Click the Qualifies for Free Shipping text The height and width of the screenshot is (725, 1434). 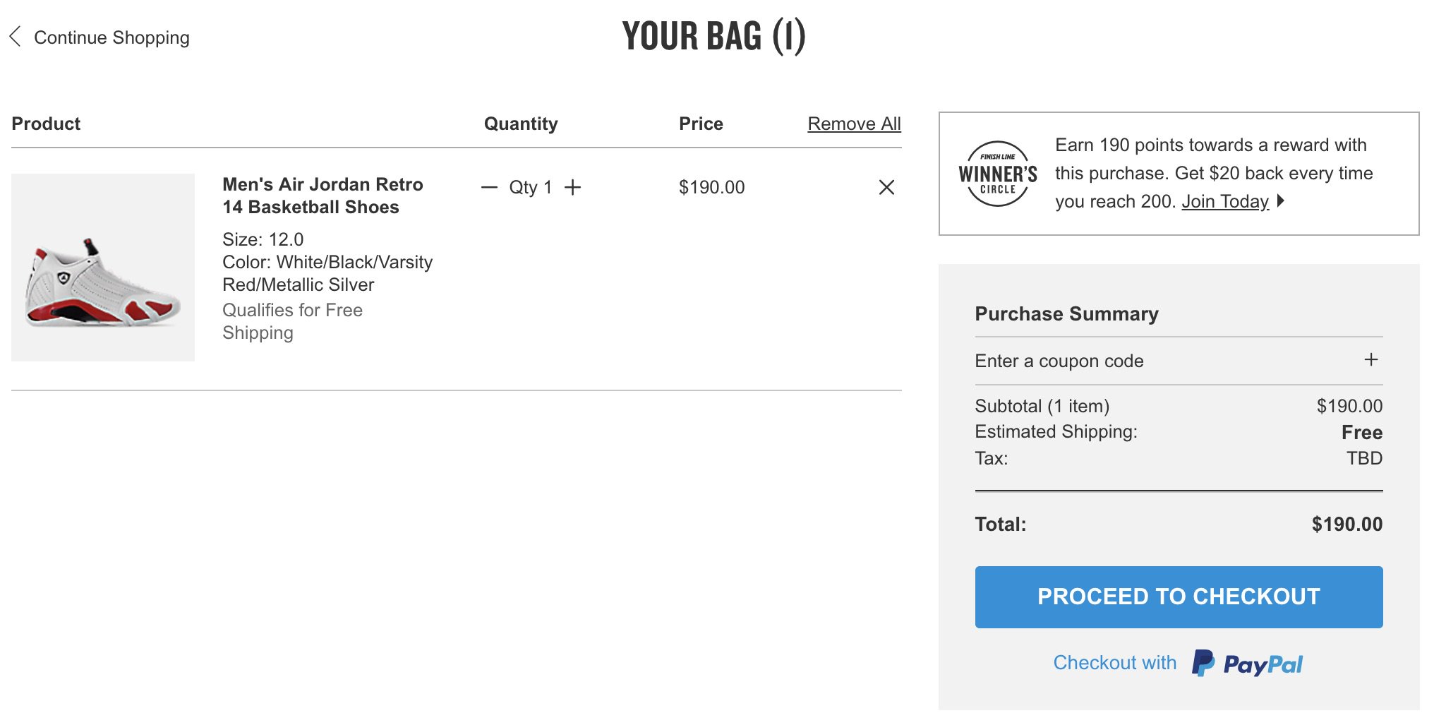[292, 321]
